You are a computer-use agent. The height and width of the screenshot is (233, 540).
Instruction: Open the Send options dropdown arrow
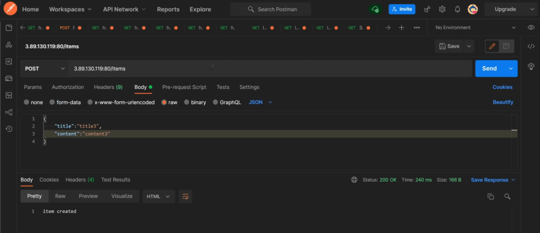click(x=511, y=69)
